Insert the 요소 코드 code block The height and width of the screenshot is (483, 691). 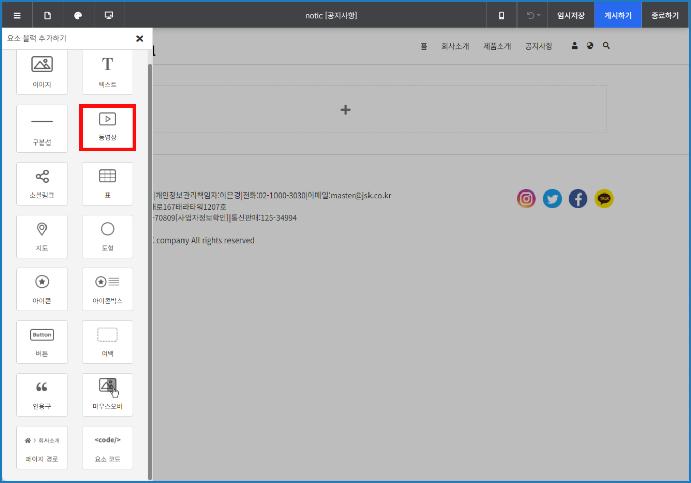tap(108, 448)
